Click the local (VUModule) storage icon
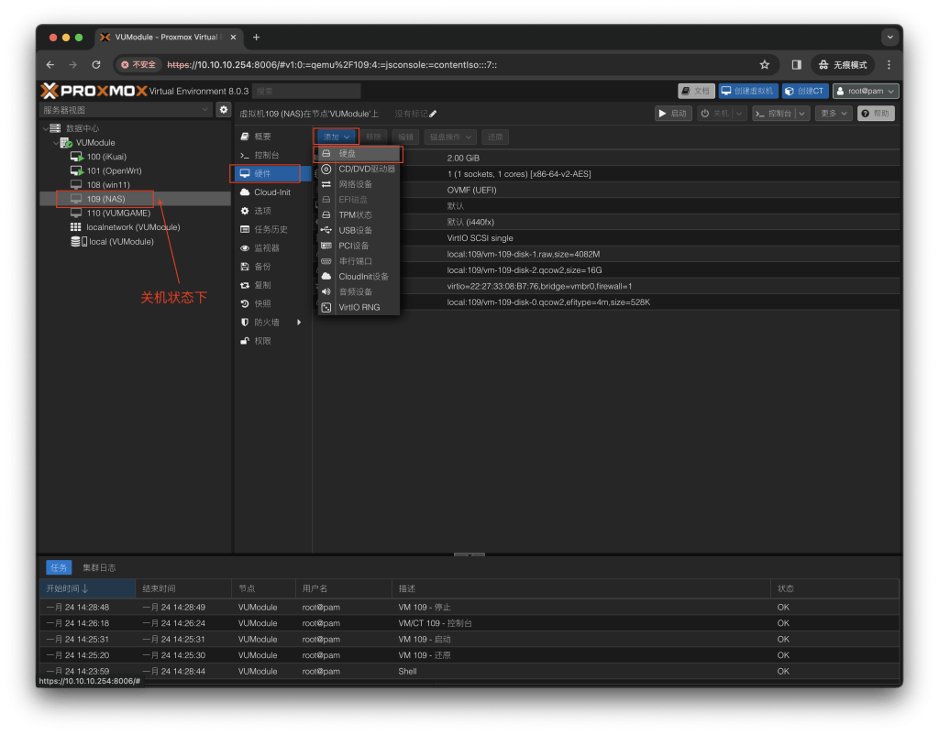939x735 pixels. 77,242
